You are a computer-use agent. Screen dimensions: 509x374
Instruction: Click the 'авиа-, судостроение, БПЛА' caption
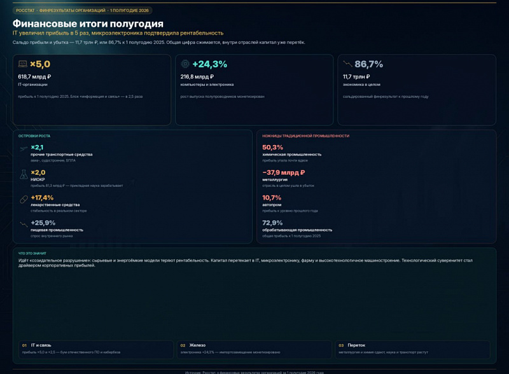pyautogui.click(x=53, y=160)
